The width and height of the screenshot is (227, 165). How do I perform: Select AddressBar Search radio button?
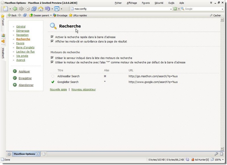pyautogui.click(x=53, y=76)
